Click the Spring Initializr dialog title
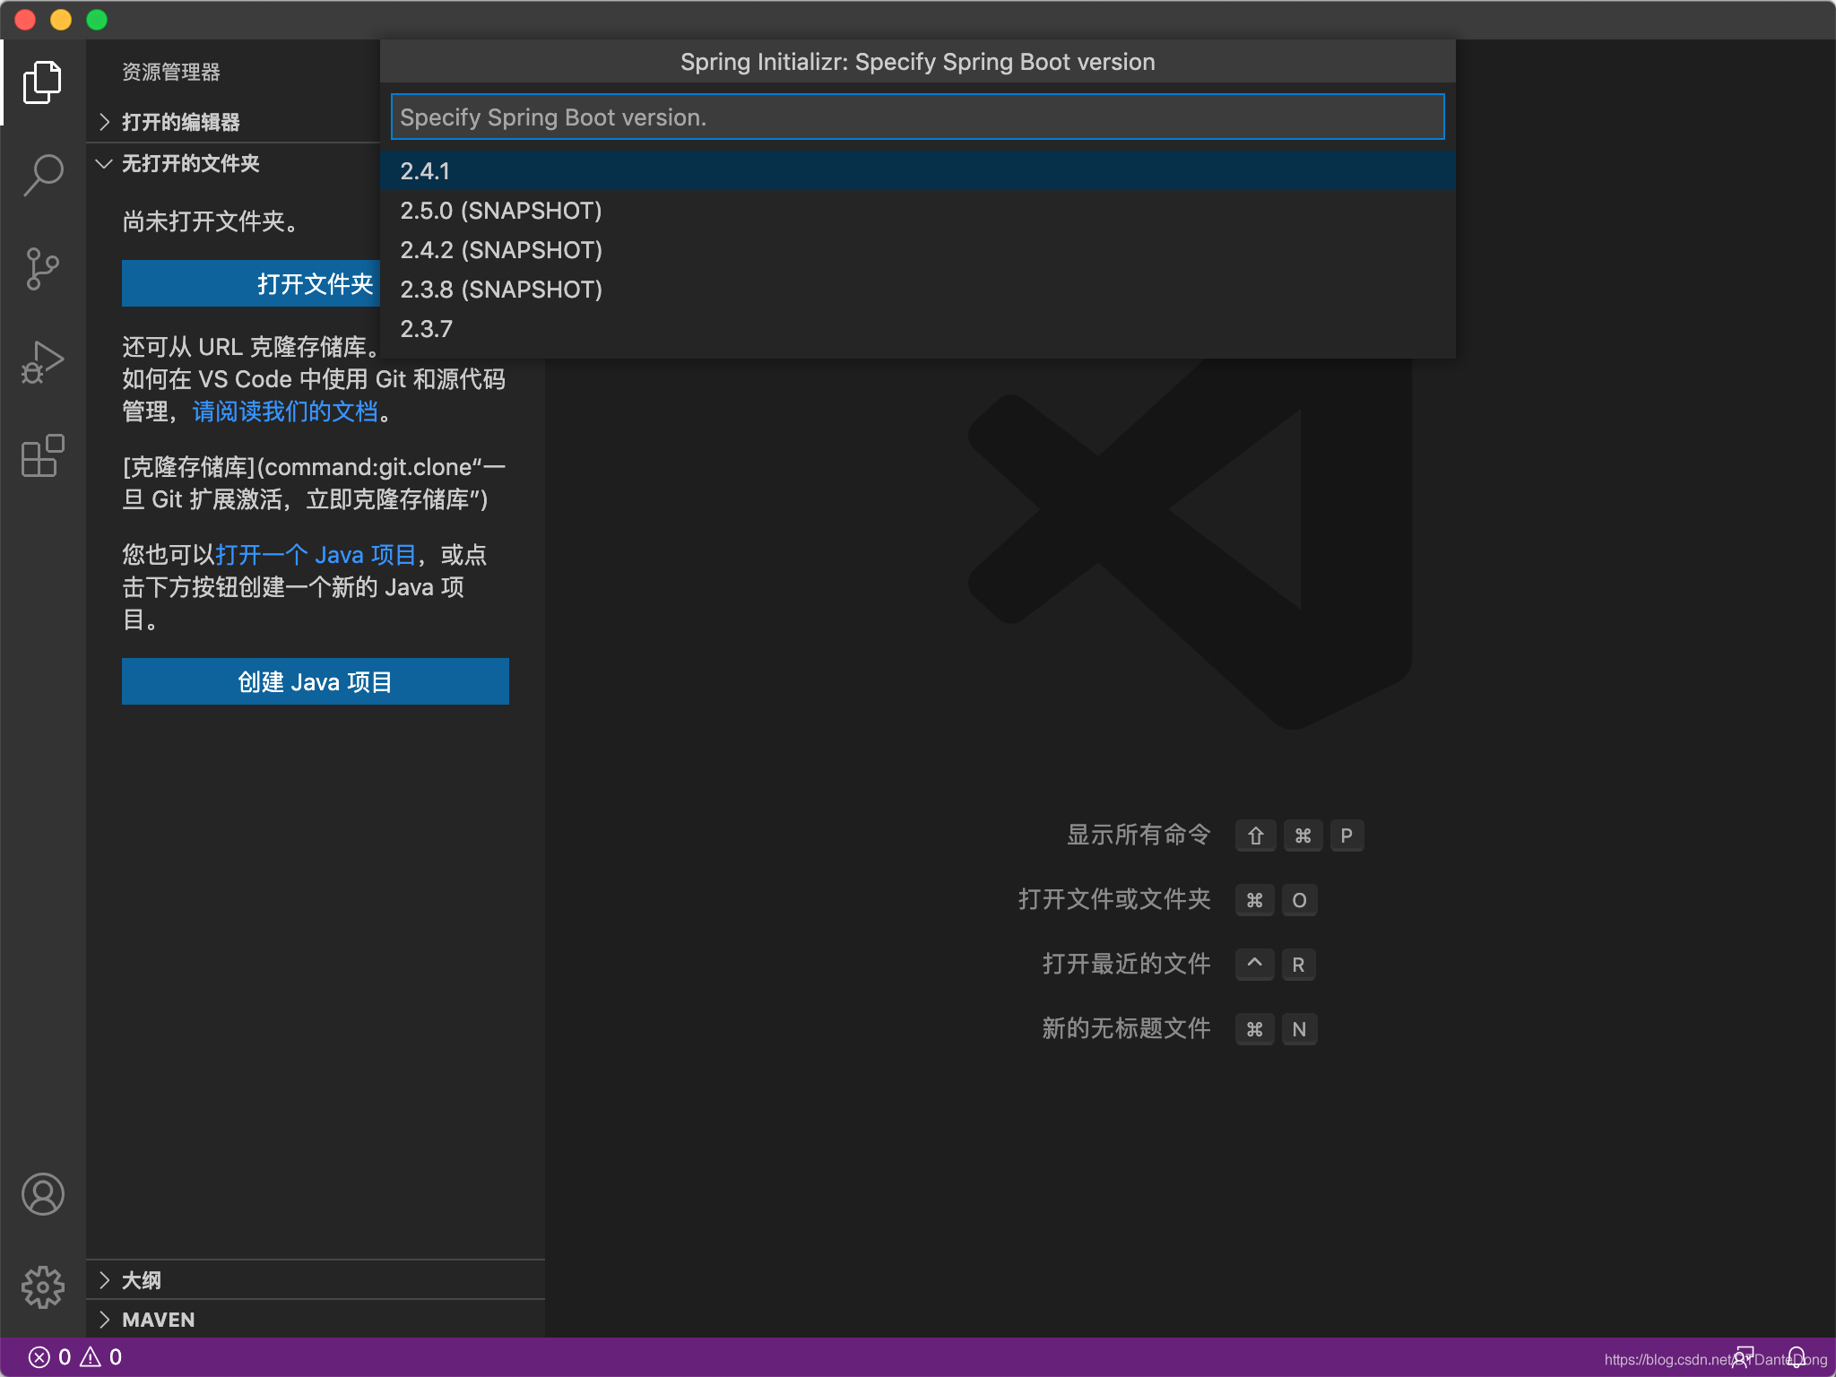 click(x=917, y=62)
